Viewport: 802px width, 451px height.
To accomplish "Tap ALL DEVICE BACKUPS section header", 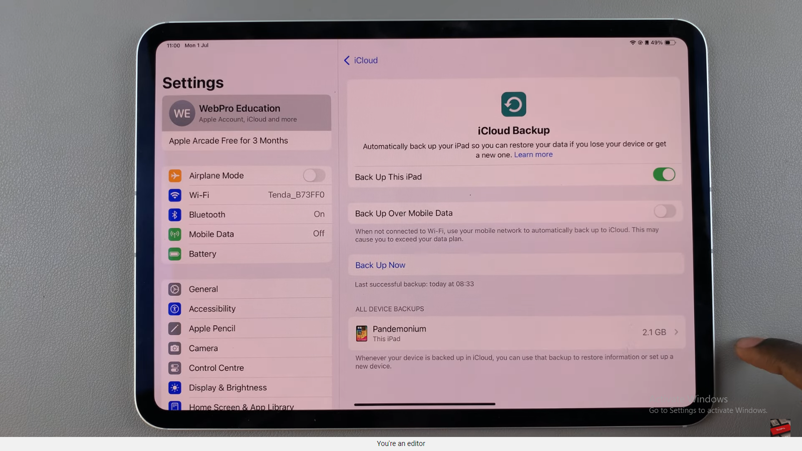I will tap(389, 309).
